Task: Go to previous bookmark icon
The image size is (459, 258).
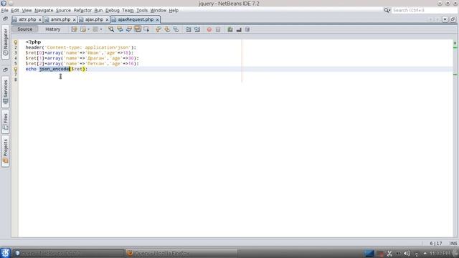Action: tap(158, 29)
